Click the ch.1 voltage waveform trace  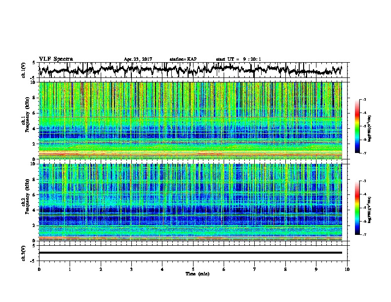click(191, 70)
